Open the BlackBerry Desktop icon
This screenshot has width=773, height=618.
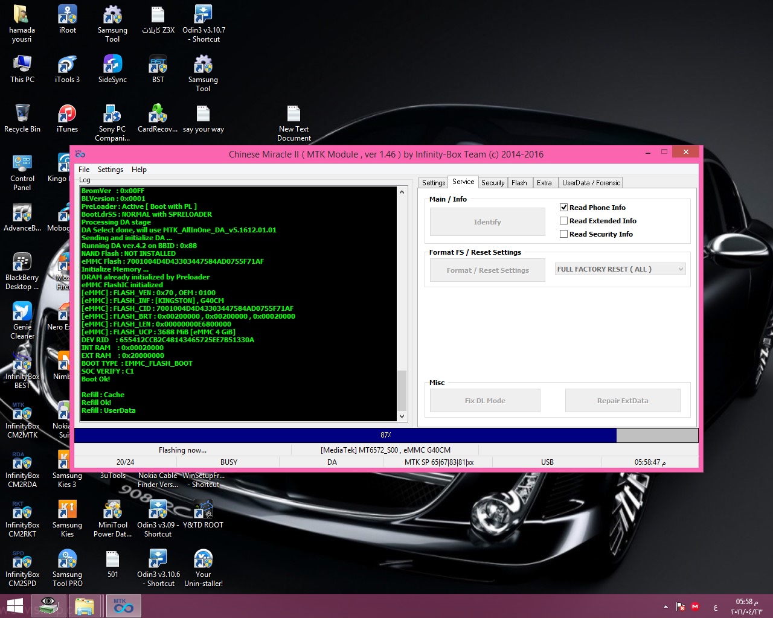22,271
